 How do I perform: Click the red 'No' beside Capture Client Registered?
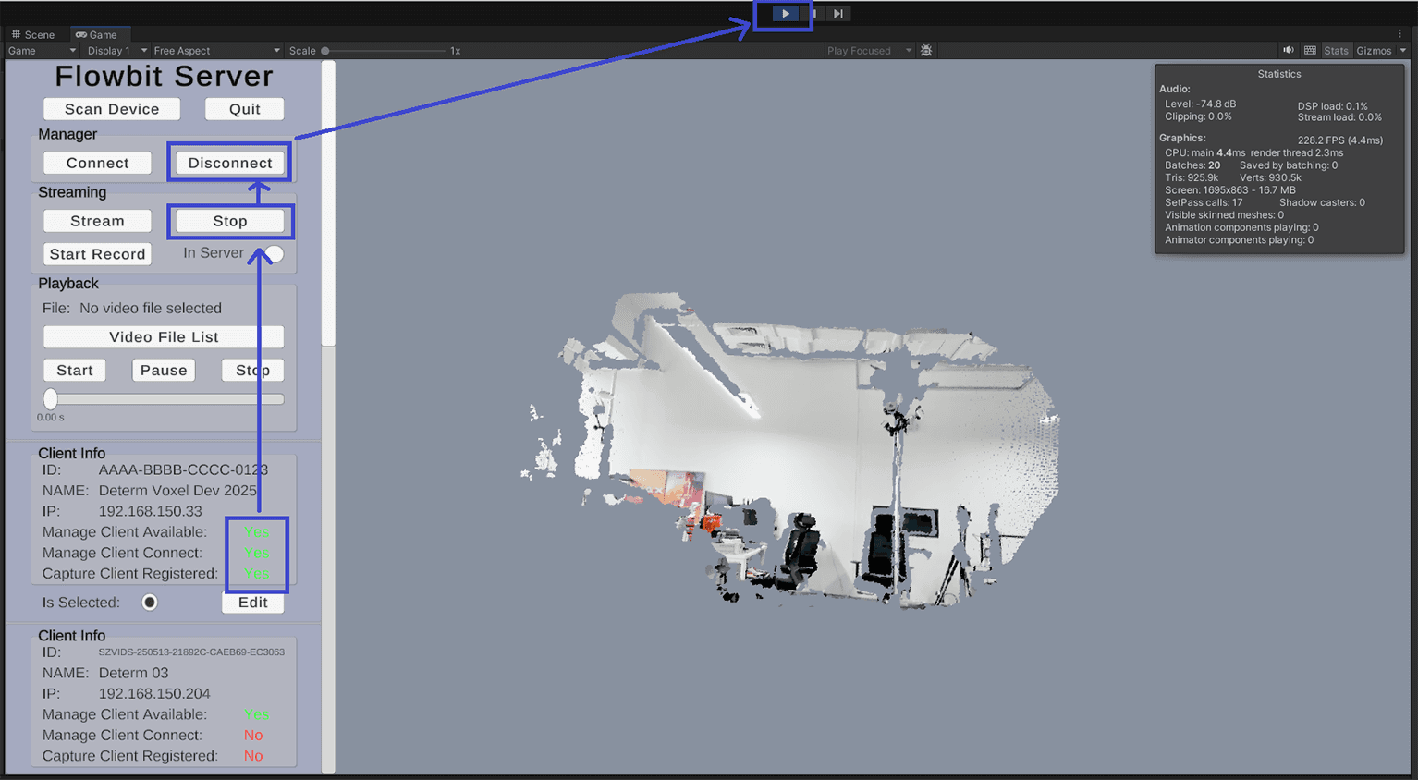coord(253,756)
